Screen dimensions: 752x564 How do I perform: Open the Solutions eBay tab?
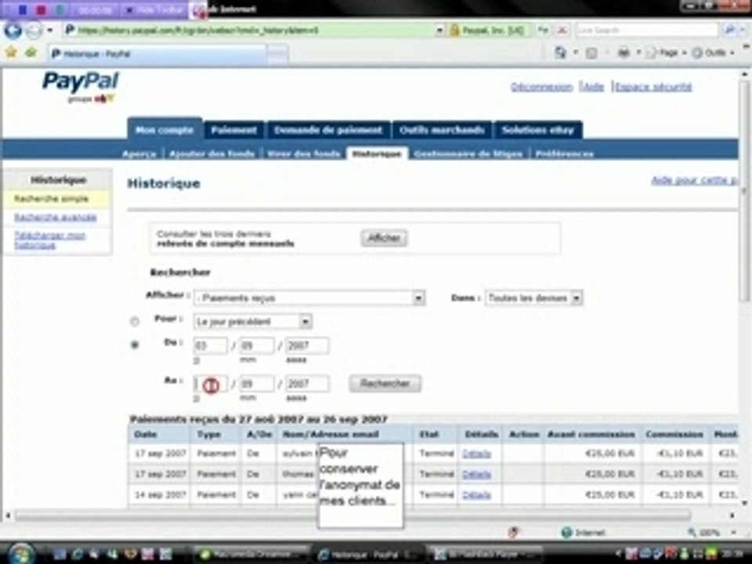(537, 130)
